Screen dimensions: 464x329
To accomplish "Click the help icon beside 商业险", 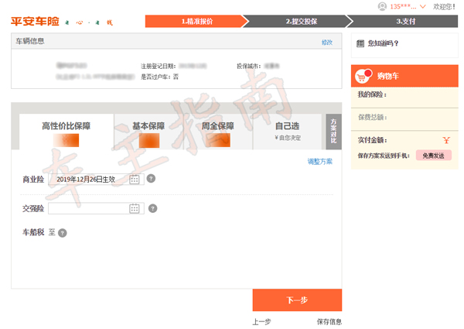I will [151, 179].
